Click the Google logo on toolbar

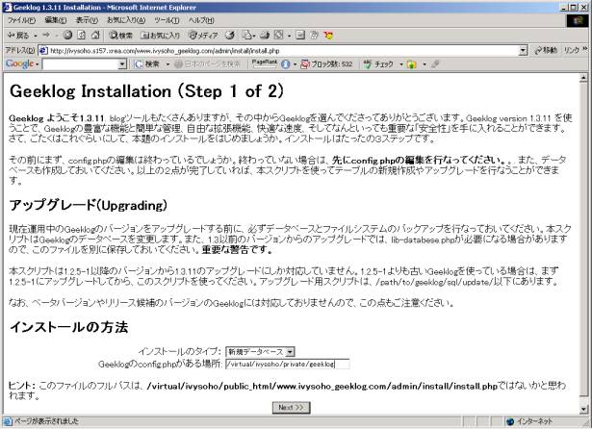click(x=19, y=63)
